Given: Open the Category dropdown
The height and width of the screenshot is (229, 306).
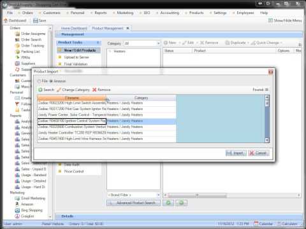Looking at the screenshot, I should (142, 43).
